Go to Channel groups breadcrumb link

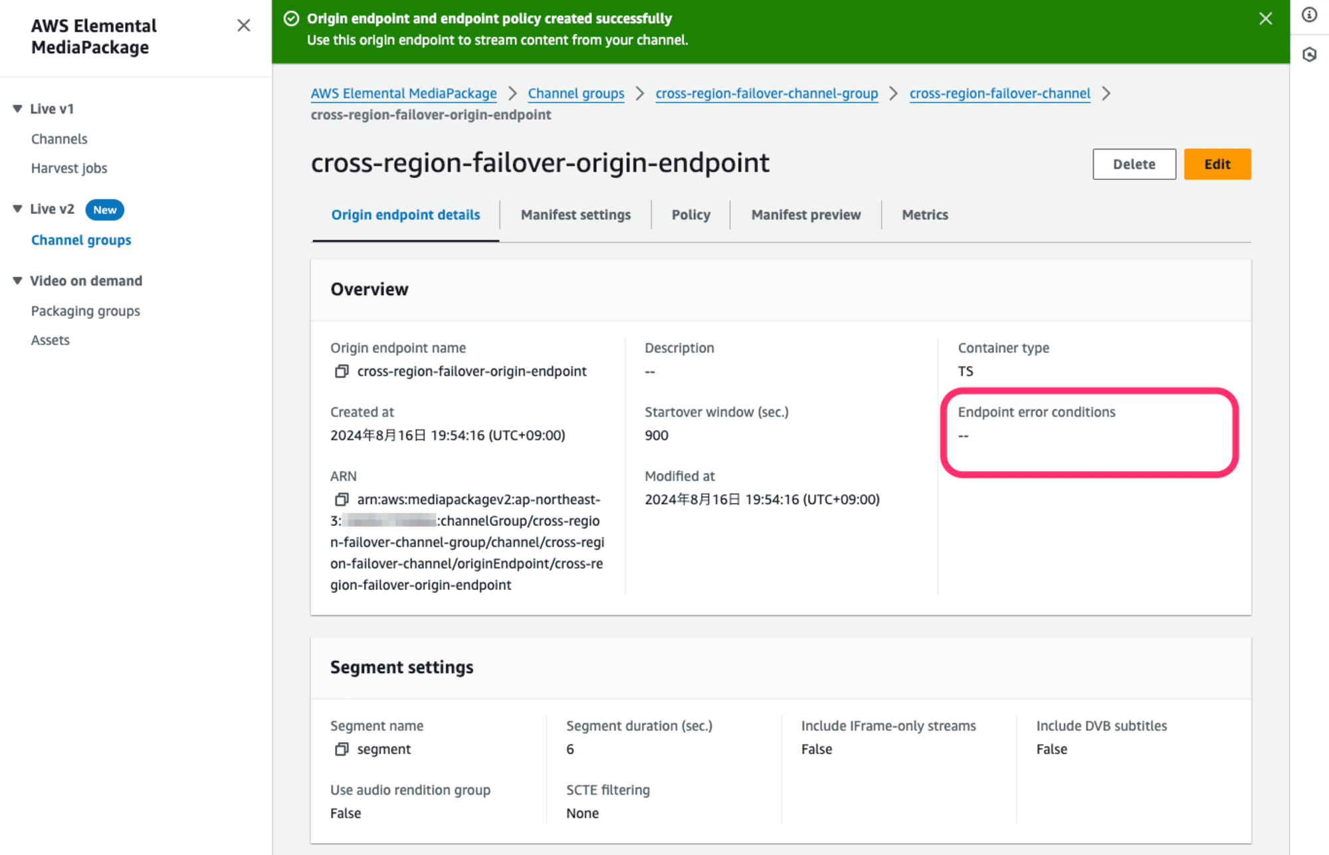tap(576, 93)
